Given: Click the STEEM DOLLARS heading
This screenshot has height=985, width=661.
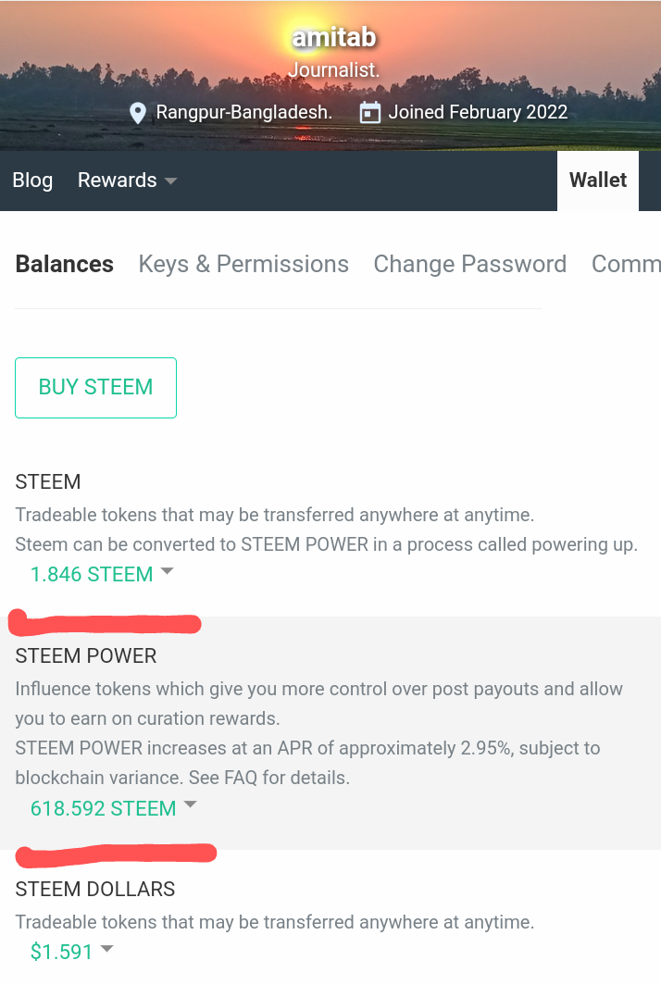Looking at the screenshot, I should [x=95, y=889].
